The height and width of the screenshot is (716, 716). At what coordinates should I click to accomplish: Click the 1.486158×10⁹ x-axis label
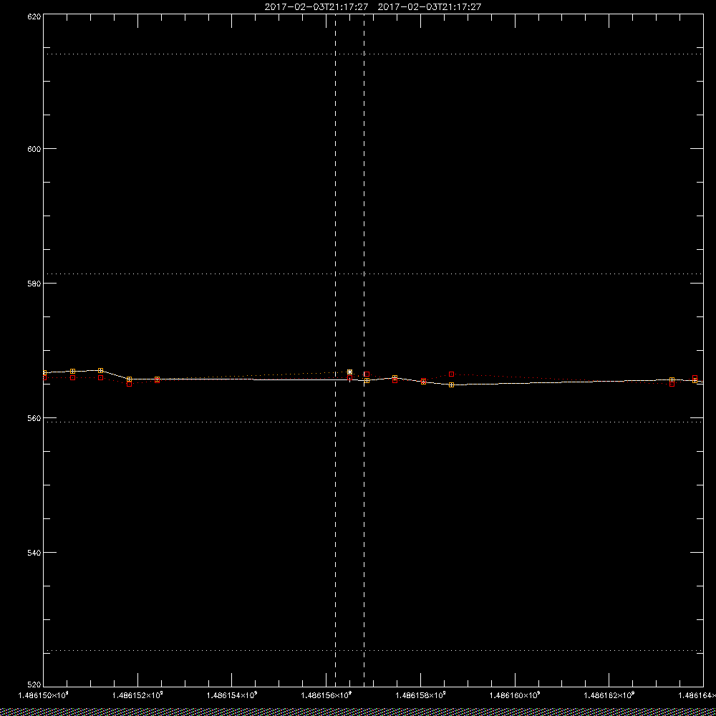coord(421,695)
